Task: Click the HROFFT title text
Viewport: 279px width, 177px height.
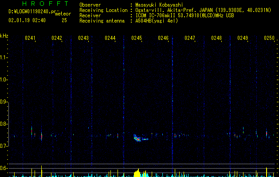Action: pos(46,4)
